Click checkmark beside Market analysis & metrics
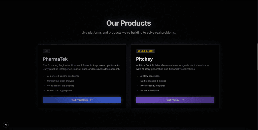The height and width of the screenshot is (130, 258). point(137,81)
